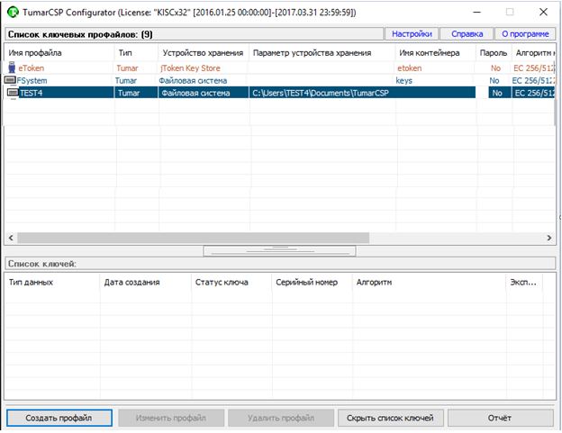Generate report with the Отчёт button
This screenshot has width=562, height=433.
[500, 418]
